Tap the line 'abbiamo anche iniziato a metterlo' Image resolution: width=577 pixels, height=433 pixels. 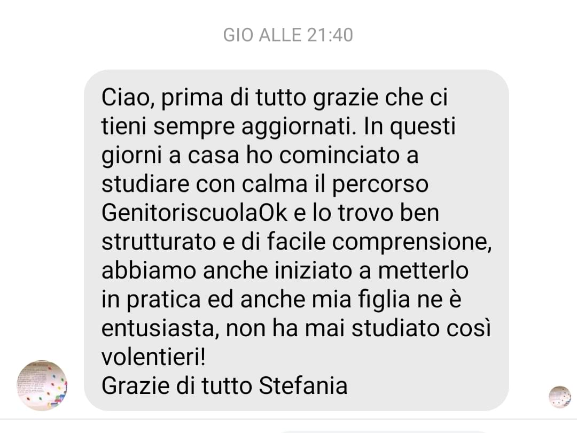pos(285,270)
